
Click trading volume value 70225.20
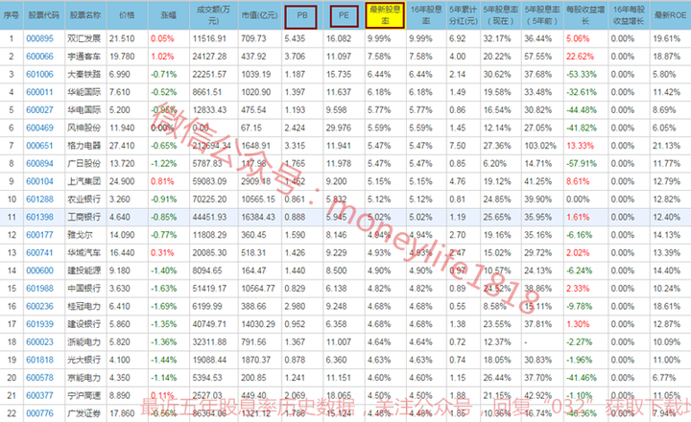click(x=209, y=199)
